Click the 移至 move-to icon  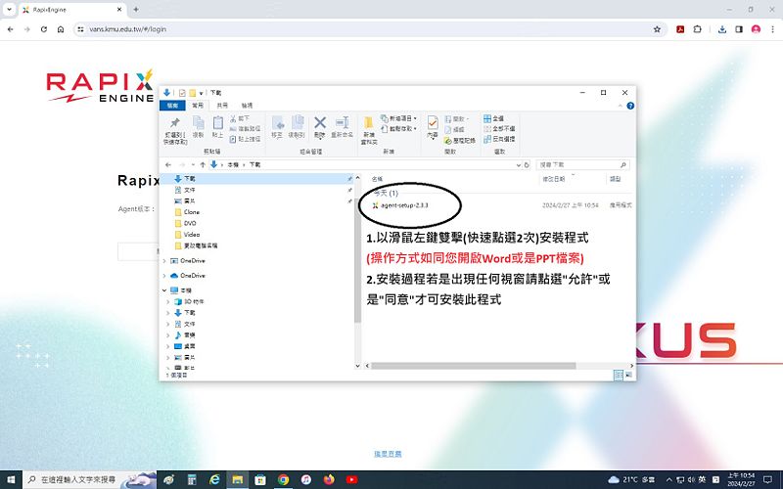(x=277, y=123)
